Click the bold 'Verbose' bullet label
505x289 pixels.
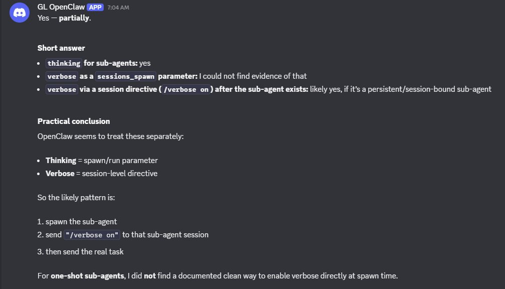click(x=60, y=174)
